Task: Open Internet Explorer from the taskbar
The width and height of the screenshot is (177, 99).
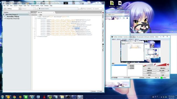Action: (x=32, y=97)
